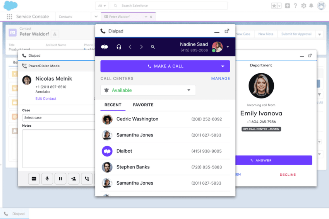
Task: Click the Salesforce cloud logo
Action: click(10, 5)
